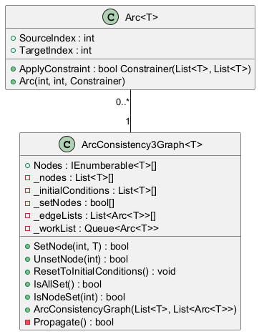Click the public circle icon beside Nodes
259x334 pixels.
[x=28, y=165]
